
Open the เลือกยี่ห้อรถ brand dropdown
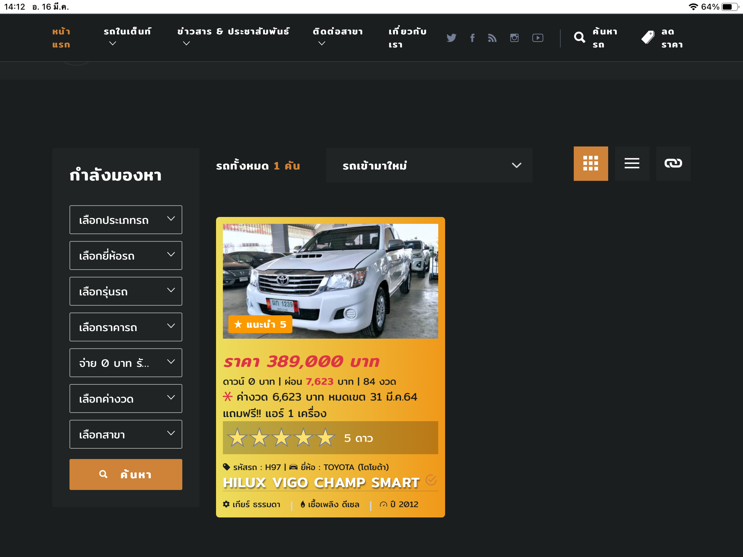click(126, 255)
